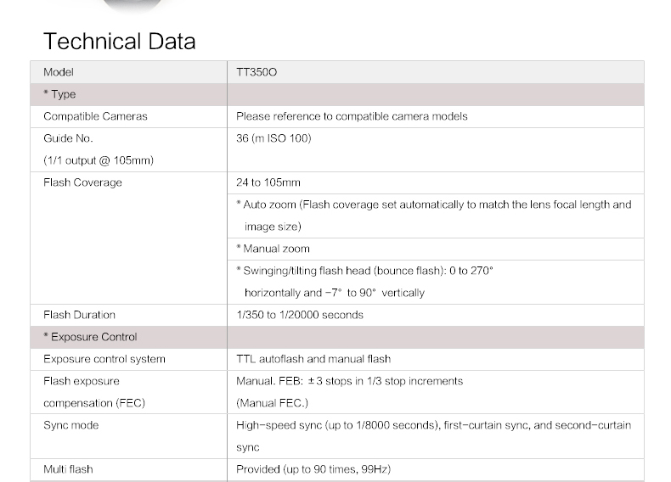Screen dimensions: 671x482
Task: Select the TT350O model value cell
Action: coord(257,72)
